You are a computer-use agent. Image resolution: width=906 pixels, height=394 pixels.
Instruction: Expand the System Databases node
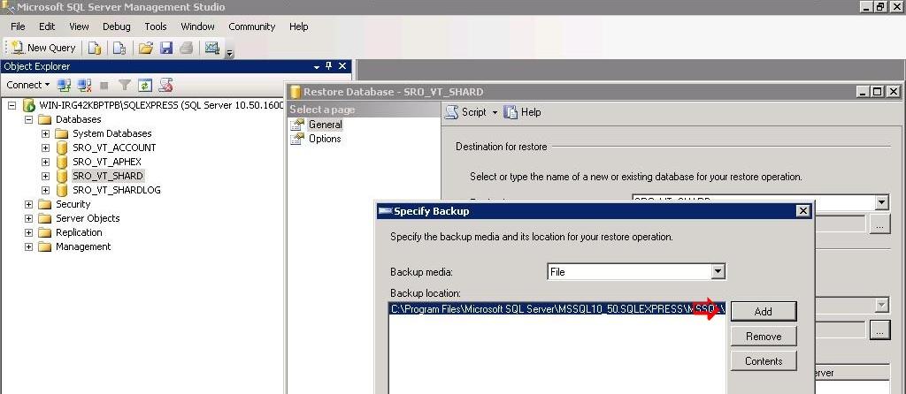click(x=46, y=133)
